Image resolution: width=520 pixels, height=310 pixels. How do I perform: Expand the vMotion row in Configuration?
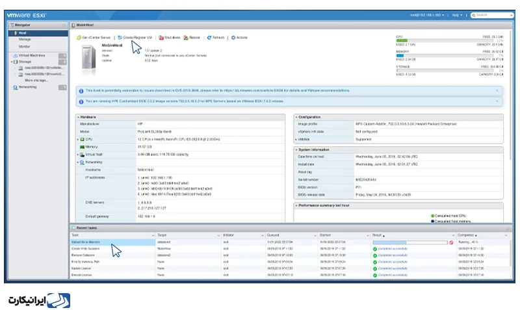click(x=296, y=140)
